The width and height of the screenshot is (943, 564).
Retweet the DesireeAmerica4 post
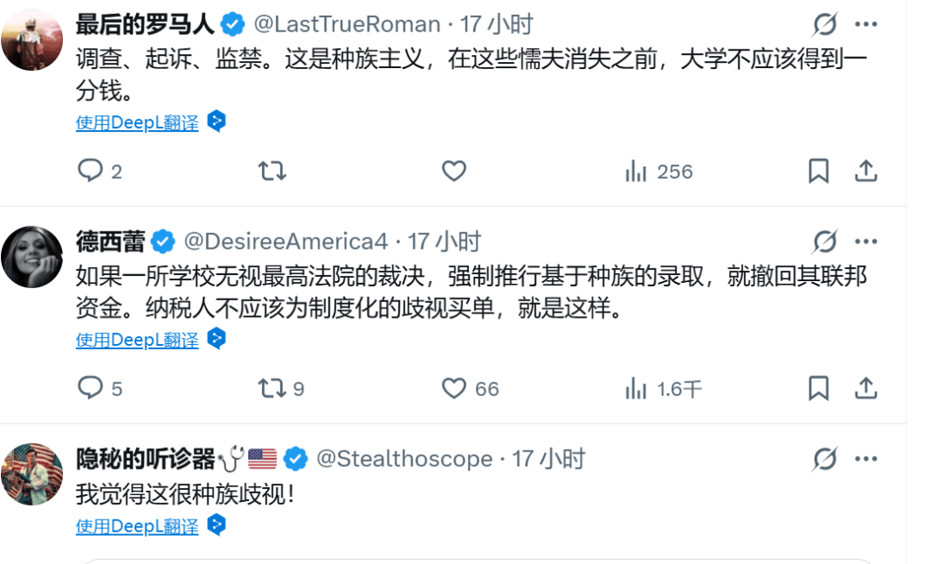coord(272,389)
